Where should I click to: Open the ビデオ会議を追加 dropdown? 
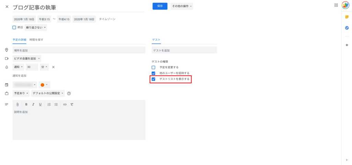point(27,59)
